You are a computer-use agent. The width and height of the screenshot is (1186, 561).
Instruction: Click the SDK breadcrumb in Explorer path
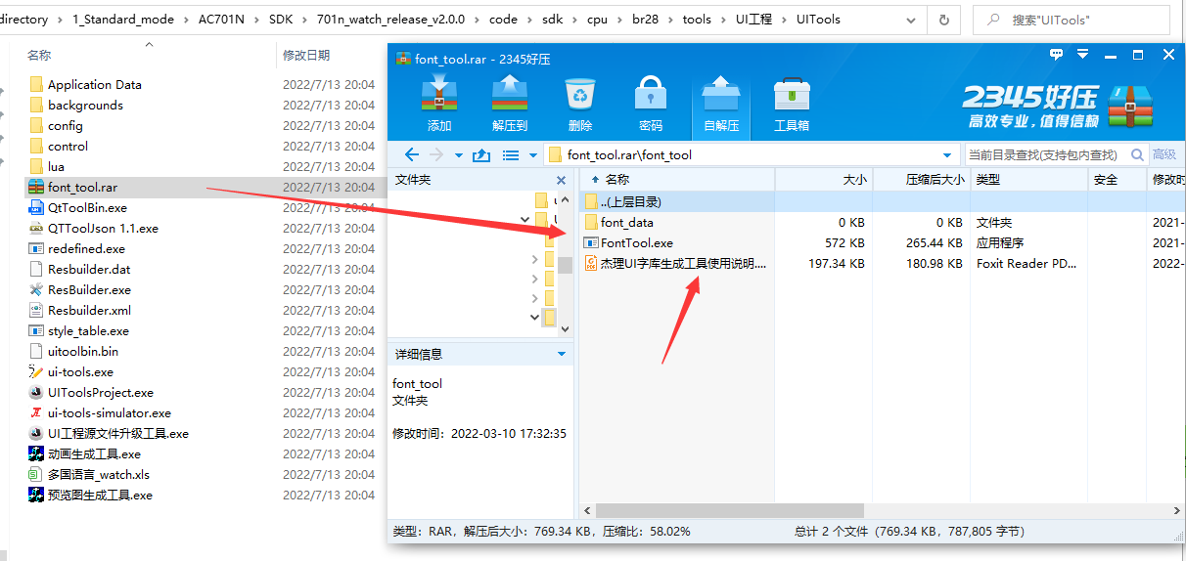pyautogui.click(x=281, y=20)
